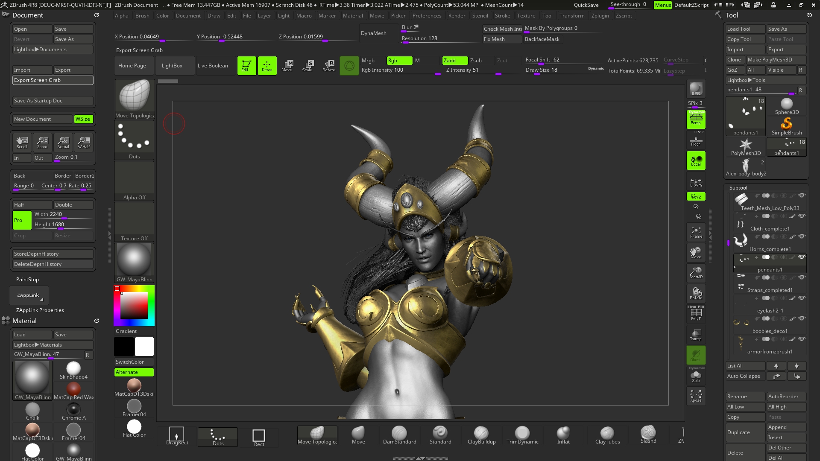The width and height of the screenshot is (820, 461).
Task: Open the Zplugin menu
Action: 600,16
